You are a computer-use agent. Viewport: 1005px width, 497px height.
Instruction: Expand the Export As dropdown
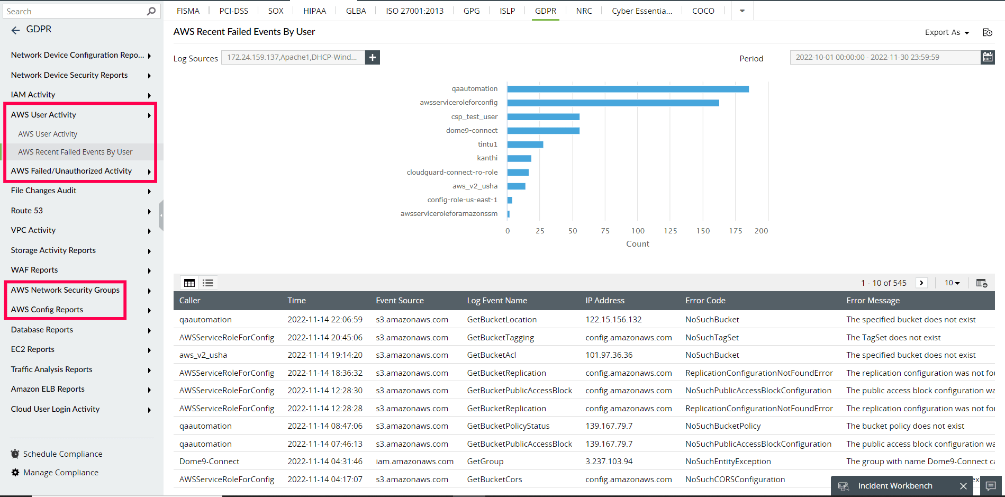947,32
